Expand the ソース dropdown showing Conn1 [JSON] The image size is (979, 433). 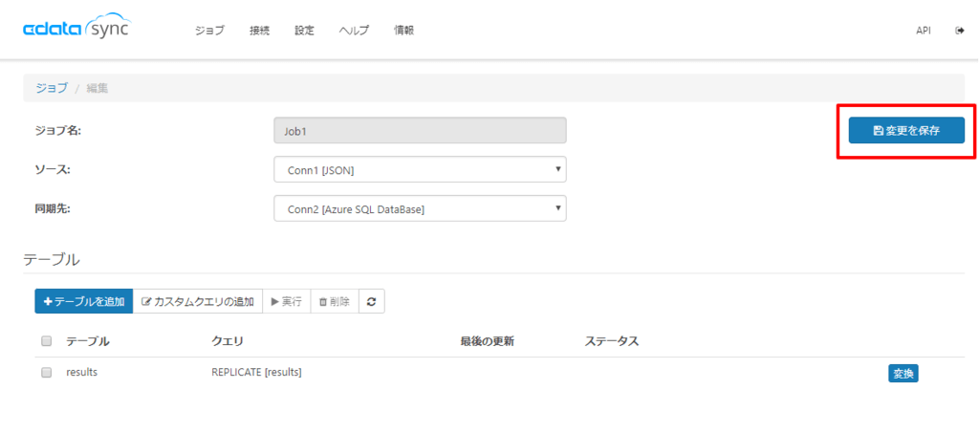coord(421,169)
